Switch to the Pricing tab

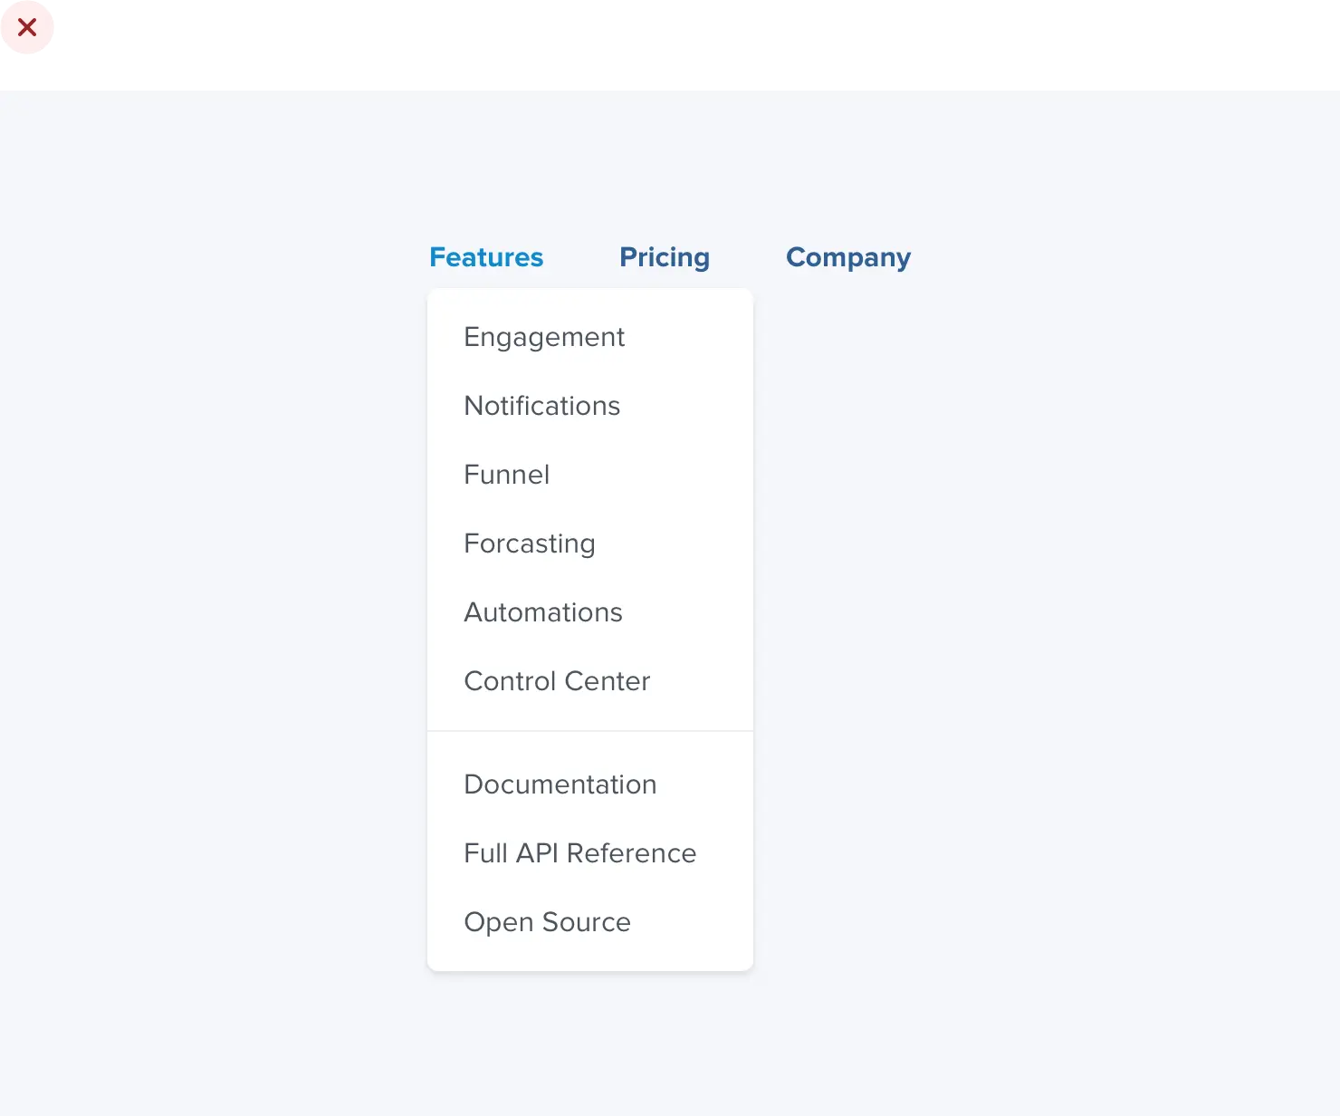(x=665, y=257)
